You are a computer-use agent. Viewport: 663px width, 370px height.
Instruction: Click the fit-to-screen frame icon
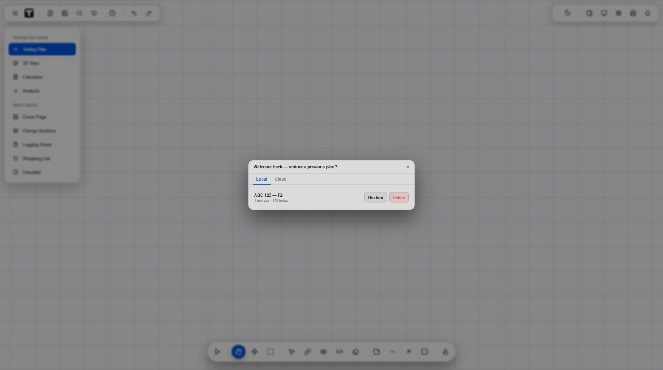[271, 352]
